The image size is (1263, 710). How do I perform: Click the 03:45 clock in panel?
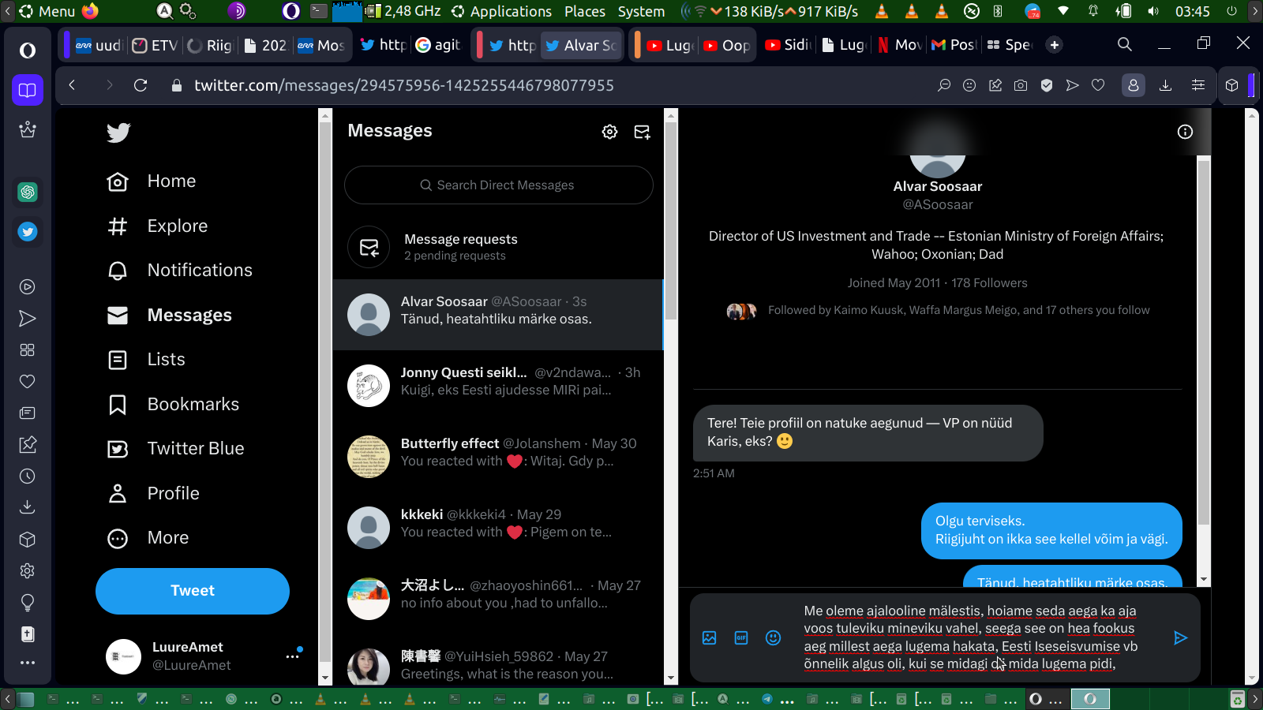pyautogui.click(x=1193, y=11)
